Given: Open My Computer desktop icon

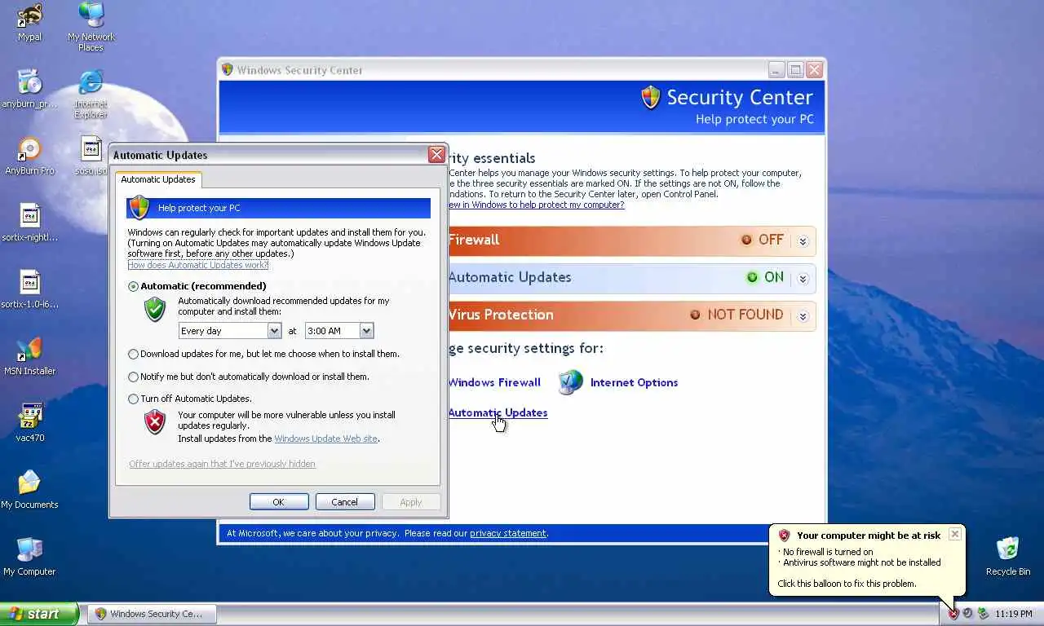Looking at the screenshot, I should 29,557.
